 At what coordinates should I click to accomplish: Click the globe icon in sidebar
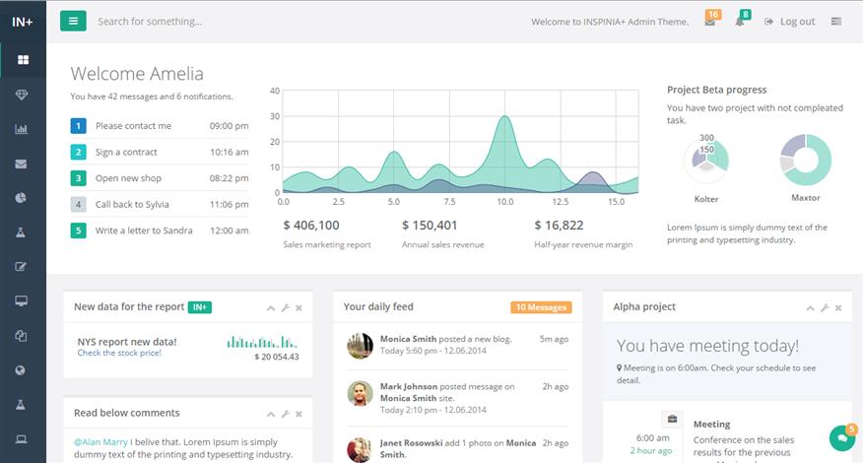(22, 370)
